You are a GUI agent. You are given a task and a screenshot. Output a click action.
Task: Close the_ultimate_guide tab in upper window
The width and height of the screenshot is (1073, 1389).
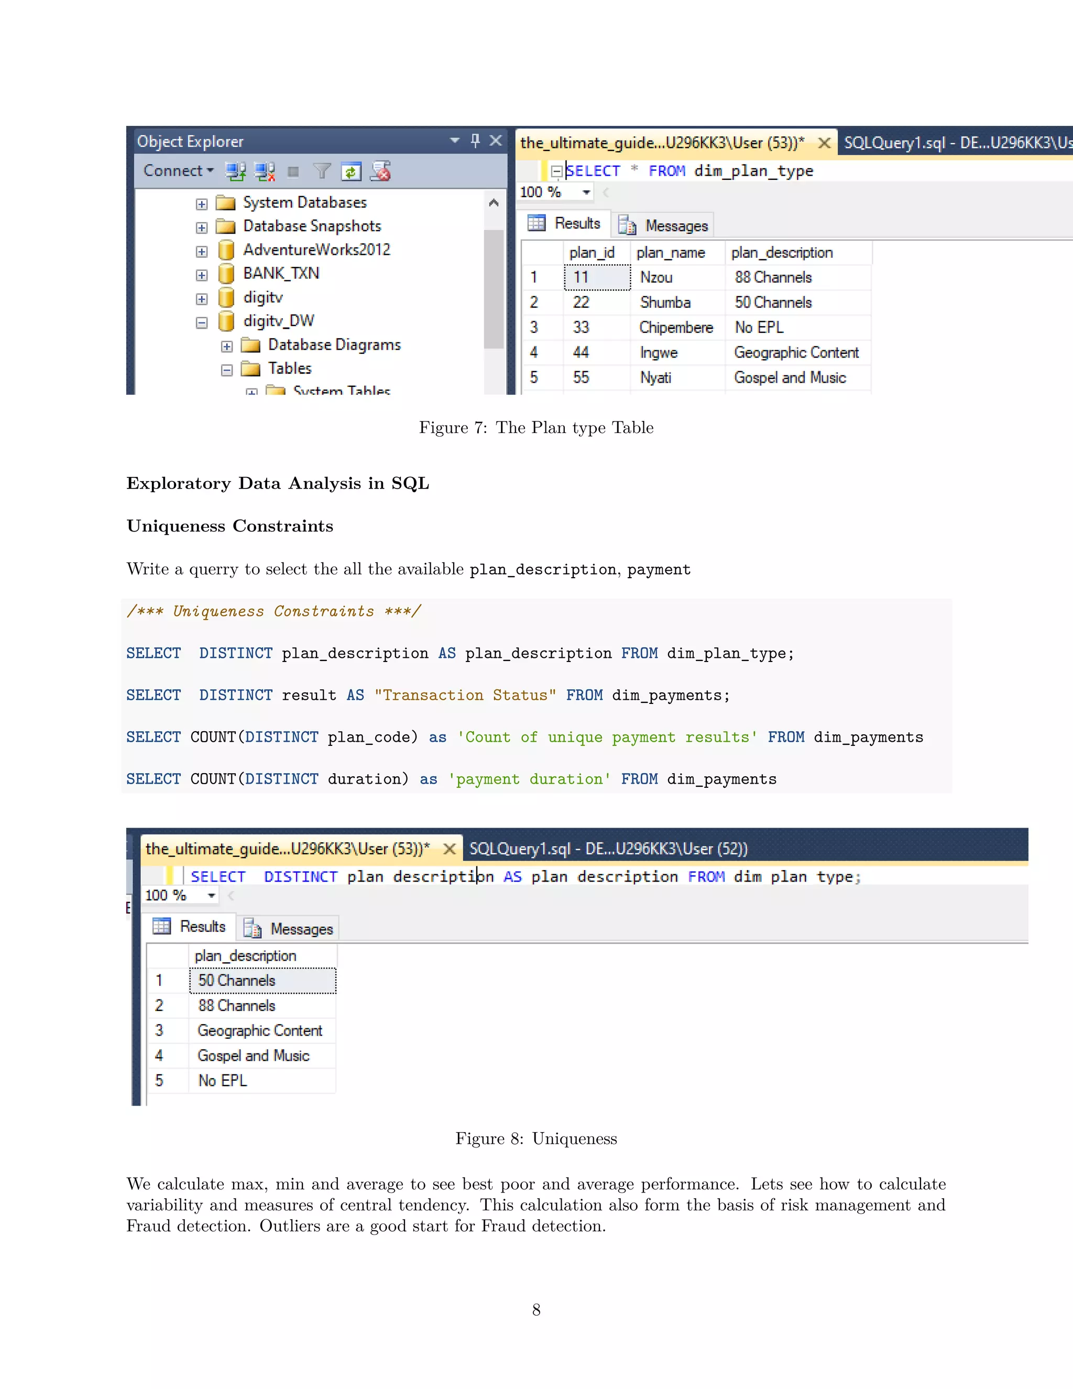pos(825,143)
